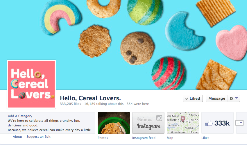
Task: Click the Hello, Cereal Lovers profile picture
Action: point(31,84)
